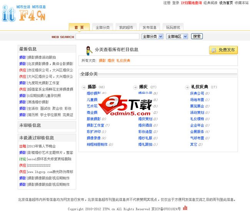250x211 pixels.
Task: Open the 彩扩冲印 subcategory
Action: (94, 132)
